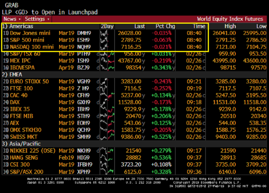Click the low value 11518.00
Image resolution: width=269 pixels, height=193 pixels.
click(x=255, y=102)
